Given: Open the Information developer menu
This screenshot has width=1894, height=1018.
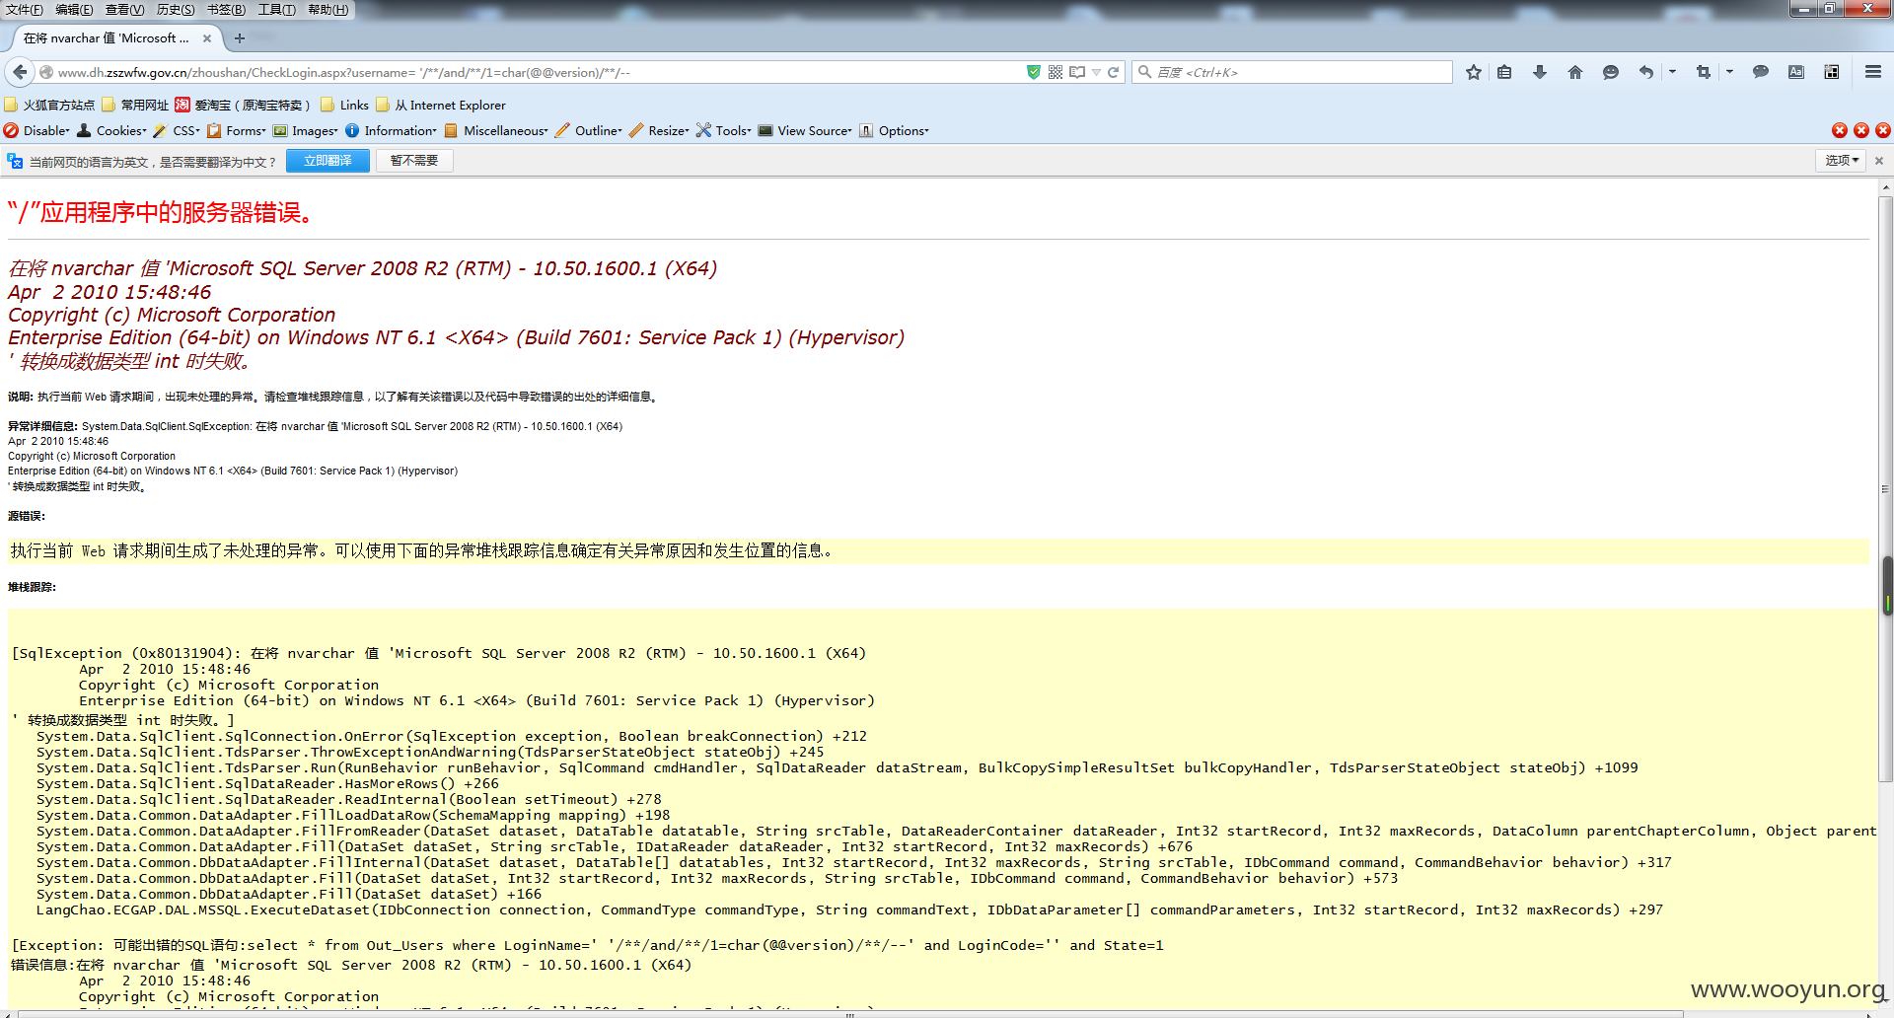Looking at the screenshot, I should click(391, 130).
